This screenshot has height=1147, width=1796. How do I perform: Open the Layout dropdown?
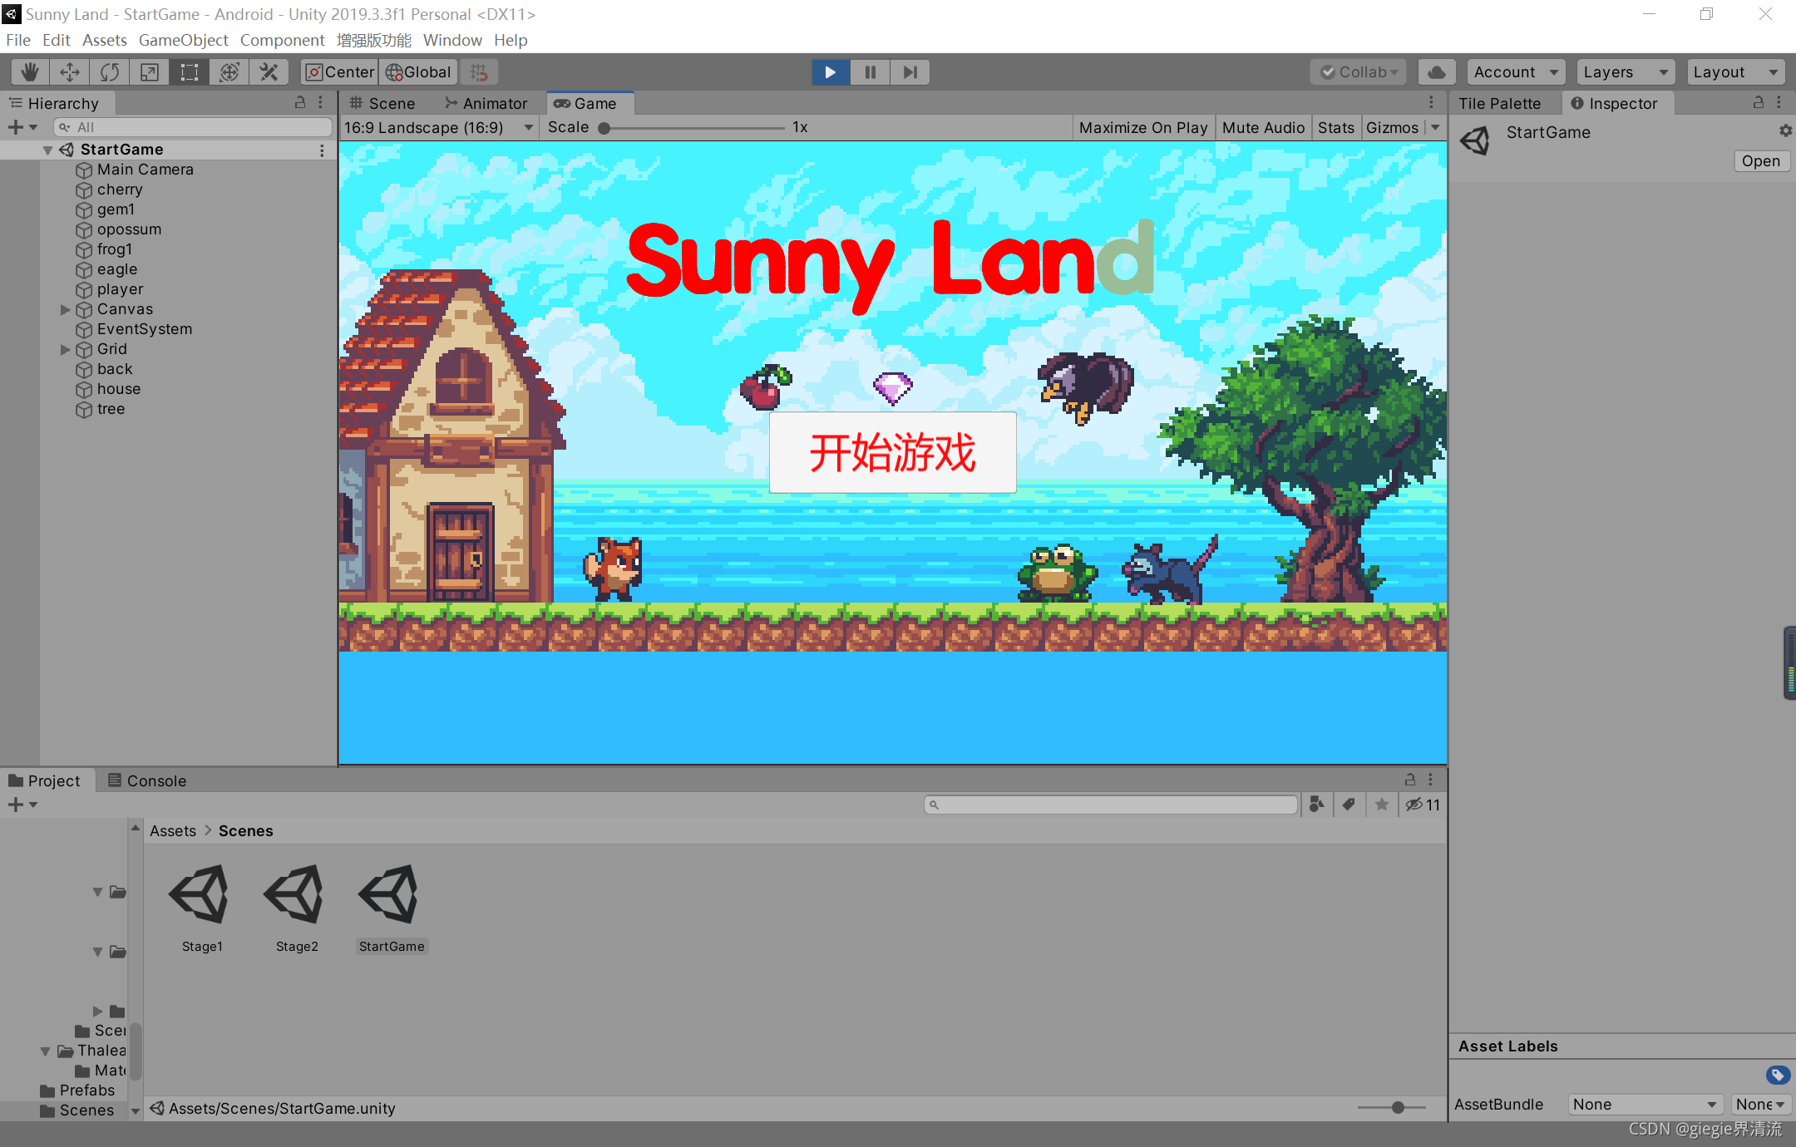tap(1735, 72)
